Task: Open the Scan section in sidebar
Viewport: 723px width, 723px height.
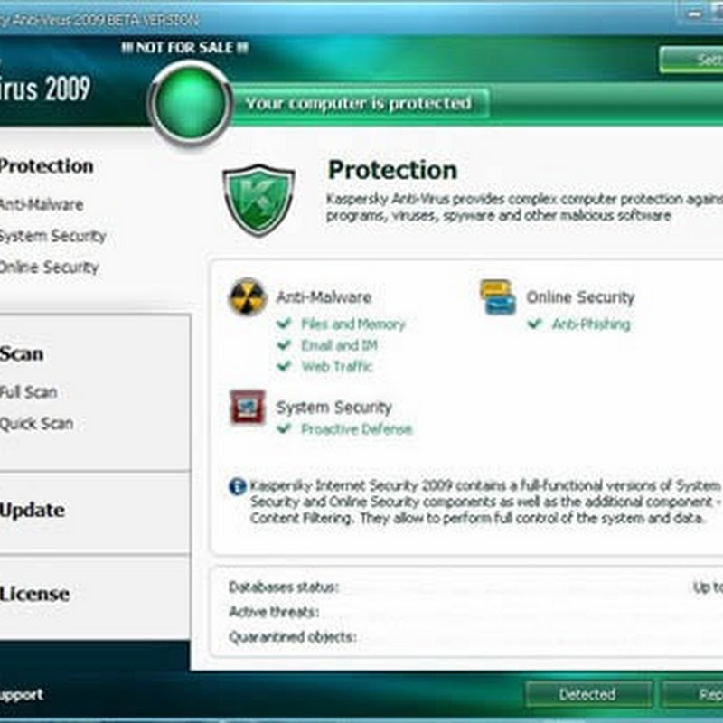Action: click(22, 353)
